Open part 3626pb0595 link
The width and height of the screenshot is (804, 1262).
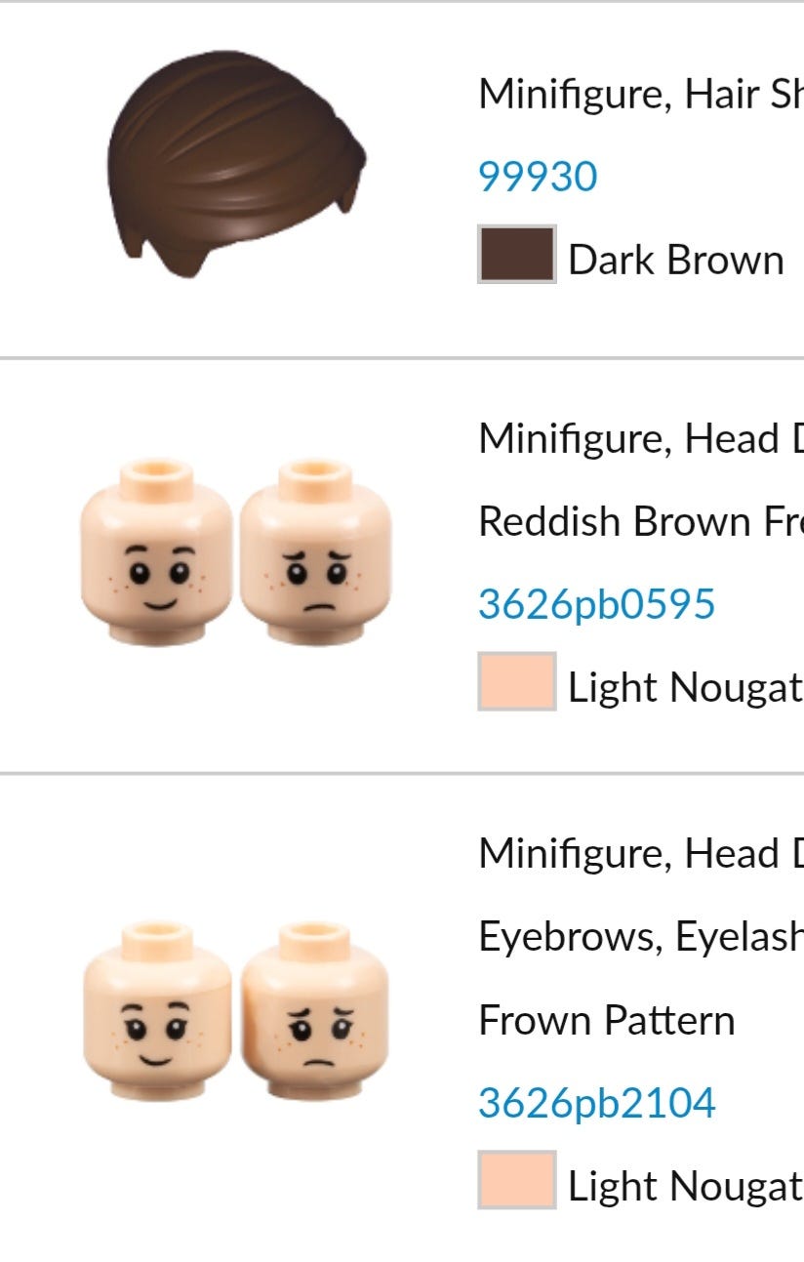coord(596,604)
